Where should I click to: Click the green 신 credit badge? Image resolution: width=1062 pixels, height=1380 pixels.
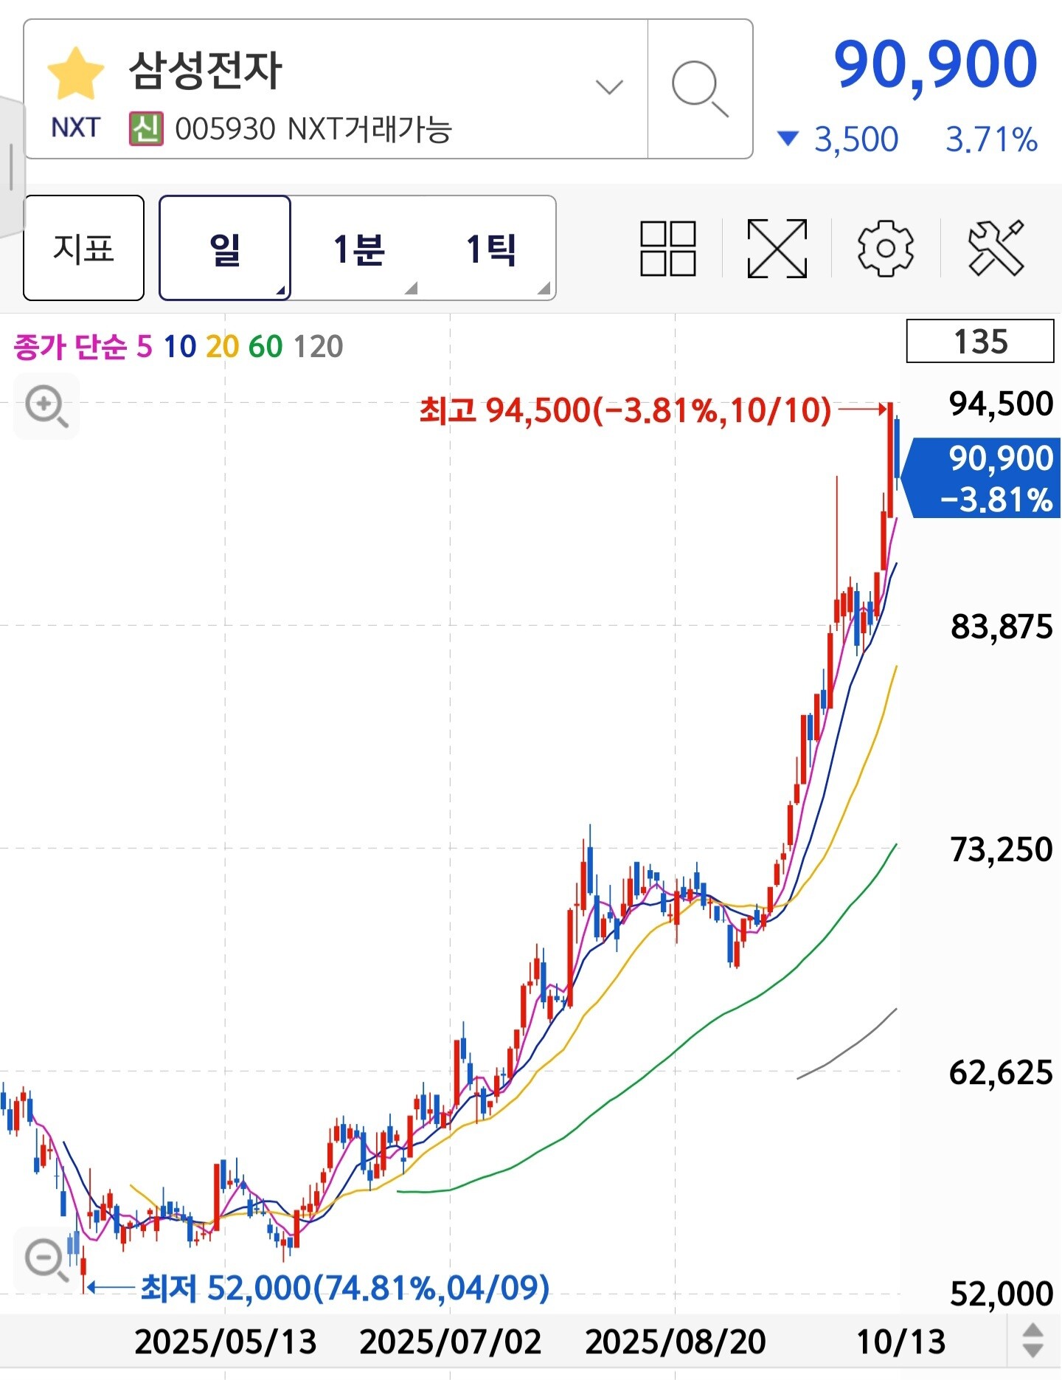tap(146, 128)
